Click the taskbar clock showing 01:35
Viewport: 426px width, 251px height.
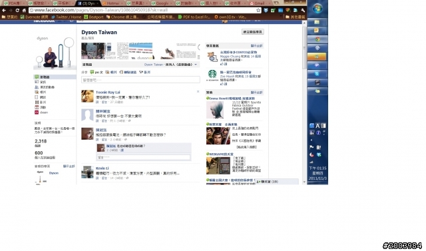click(318, 173)
